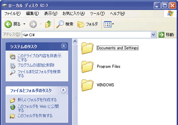Click the share folder icon

tap(13, 116)
